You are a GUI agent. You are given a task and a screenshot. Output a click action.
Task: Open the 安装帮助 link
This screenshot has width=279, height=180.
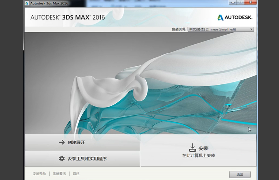tap(39, 174)
